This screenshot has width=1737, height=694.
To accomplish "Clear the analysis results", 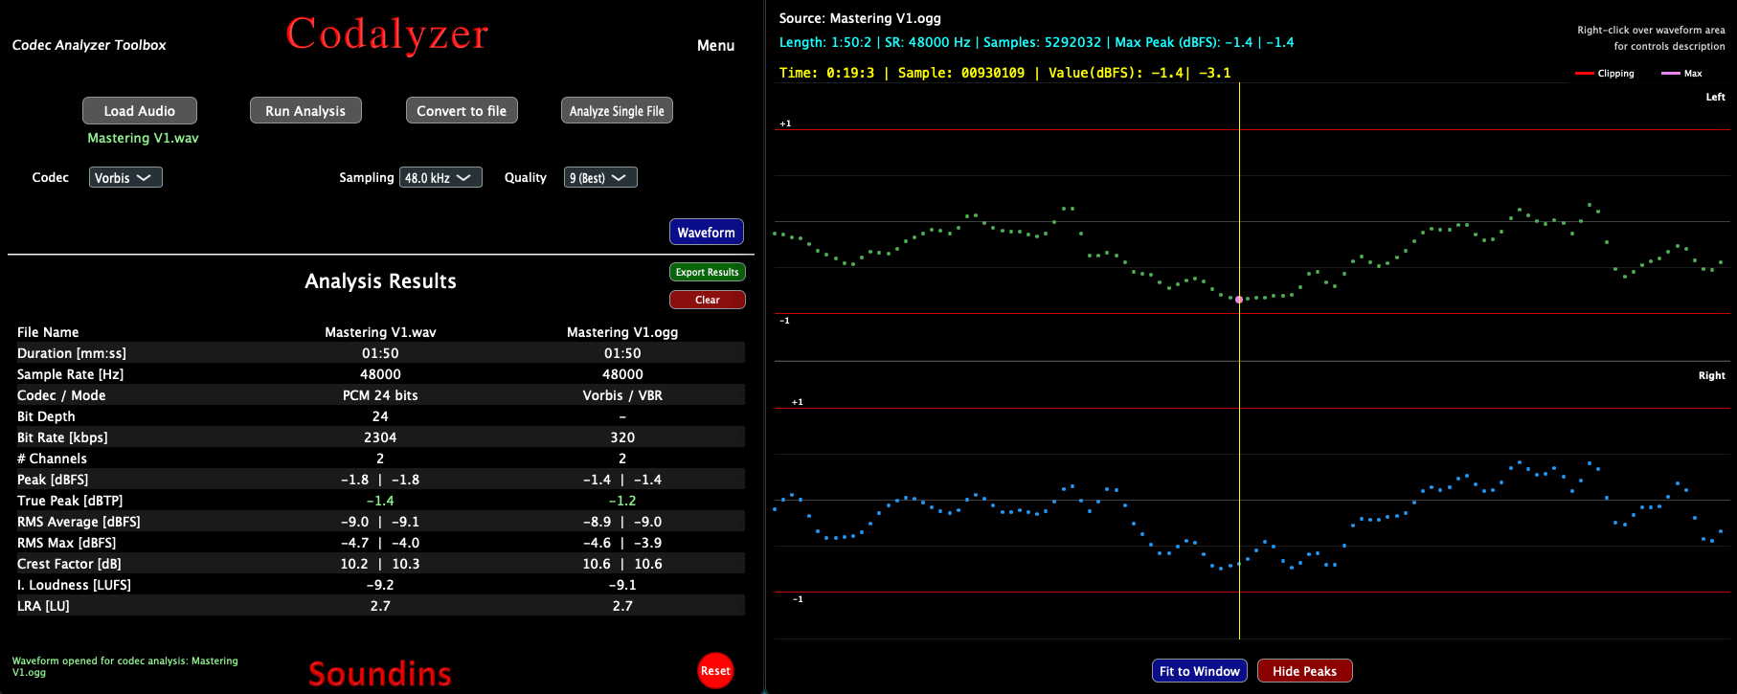I will (x=707, y=300).
